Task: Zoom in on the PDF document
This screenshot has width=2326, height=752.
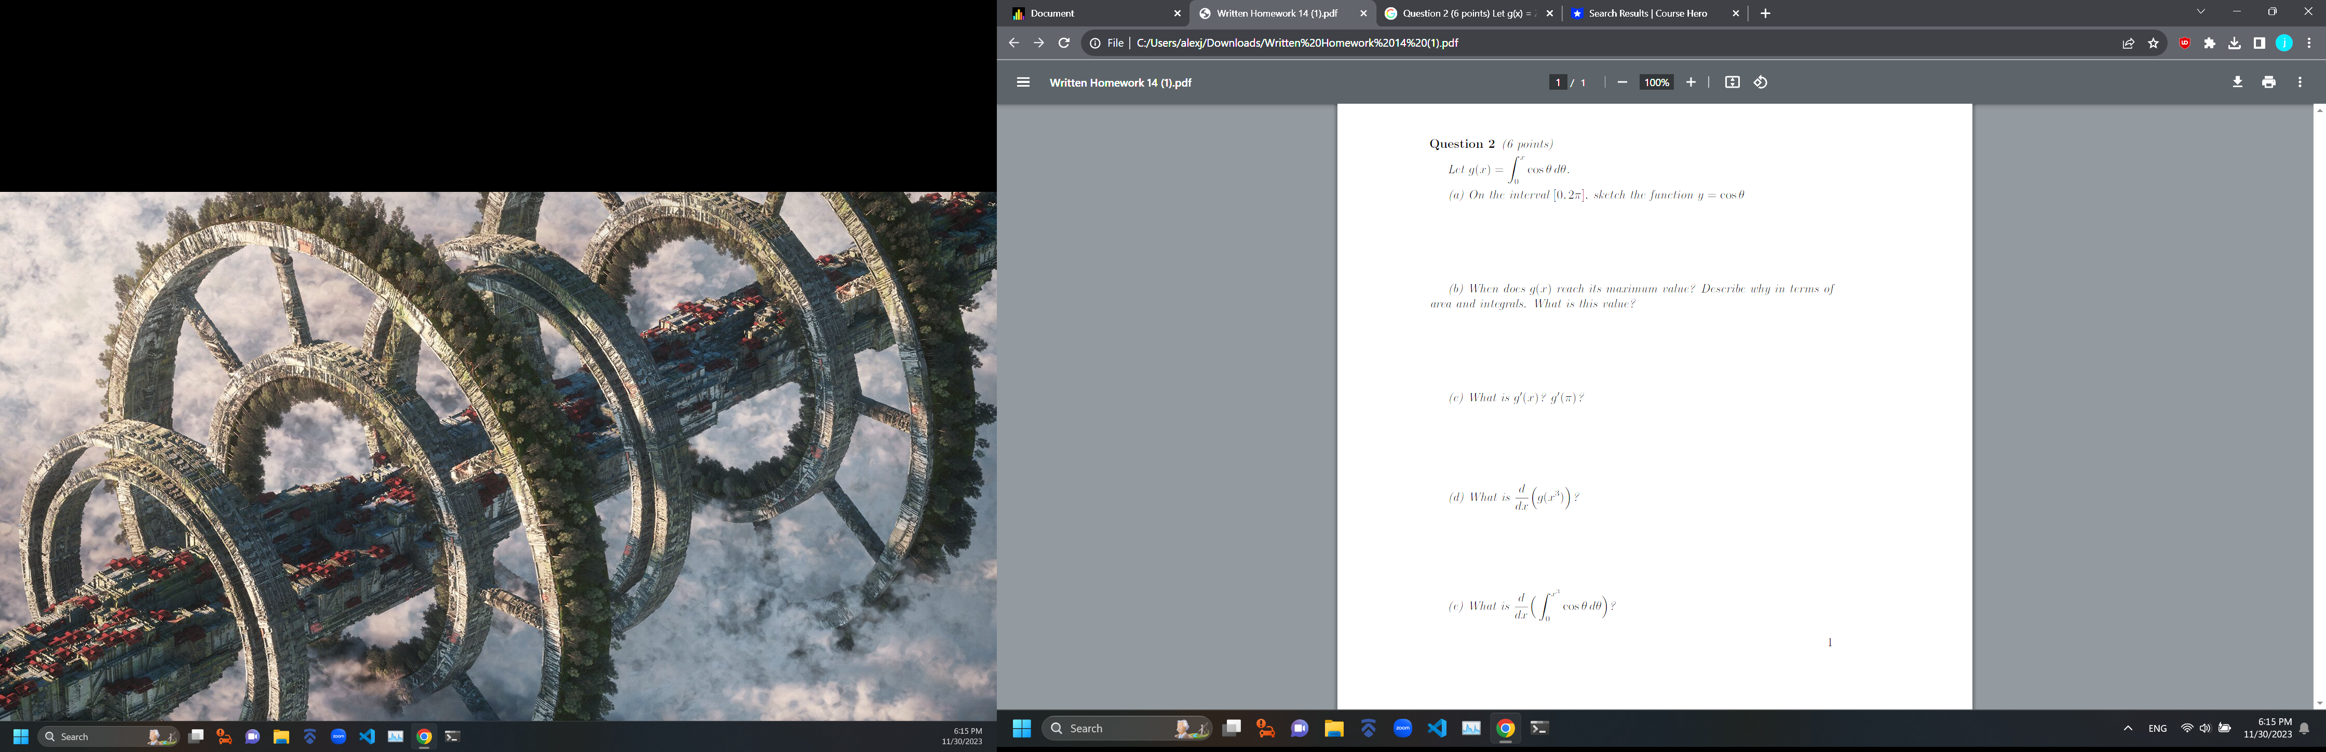Action: (x=1691, y=82)
